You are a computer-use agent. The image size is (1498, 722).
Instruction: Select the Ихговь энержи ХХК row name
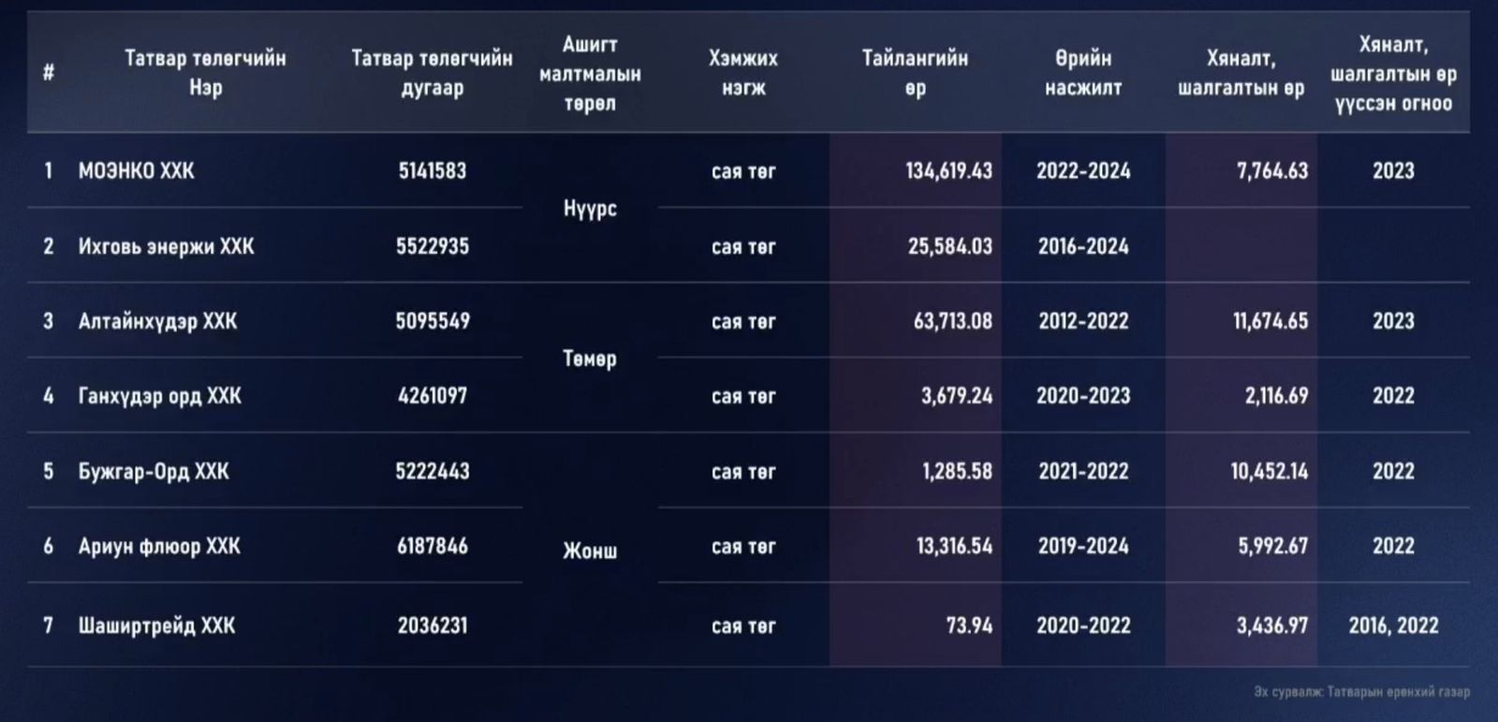[x=166, y=246]
